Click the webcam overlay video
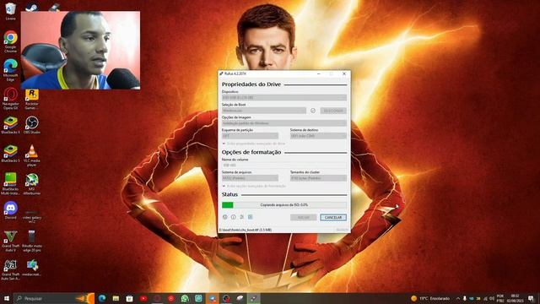Screen dimensions: 540x304 81,51
